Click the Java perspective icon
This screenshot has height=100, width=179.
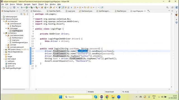[176, 7]
